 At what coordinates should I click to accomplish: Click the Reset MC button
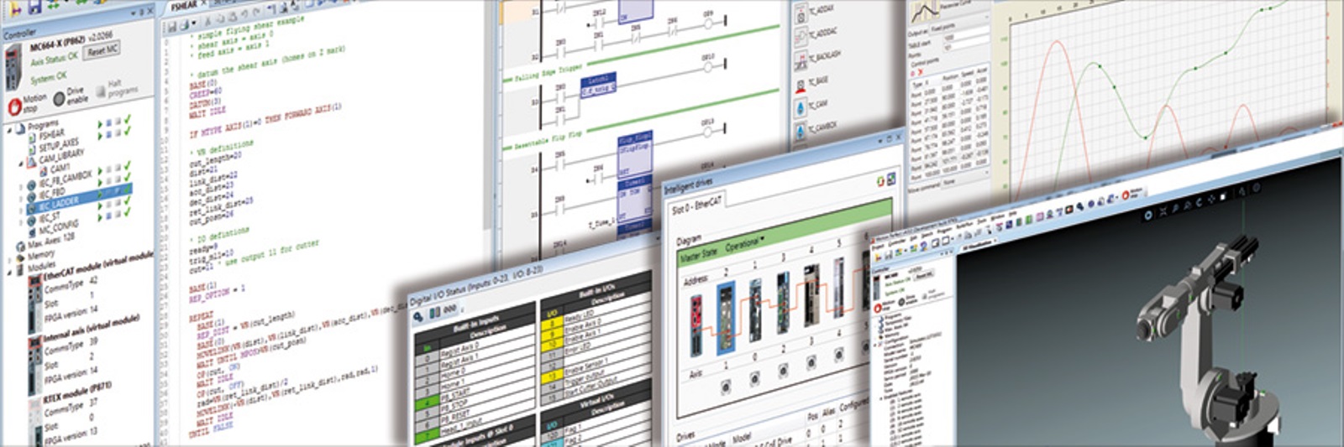tap(102, 50)
